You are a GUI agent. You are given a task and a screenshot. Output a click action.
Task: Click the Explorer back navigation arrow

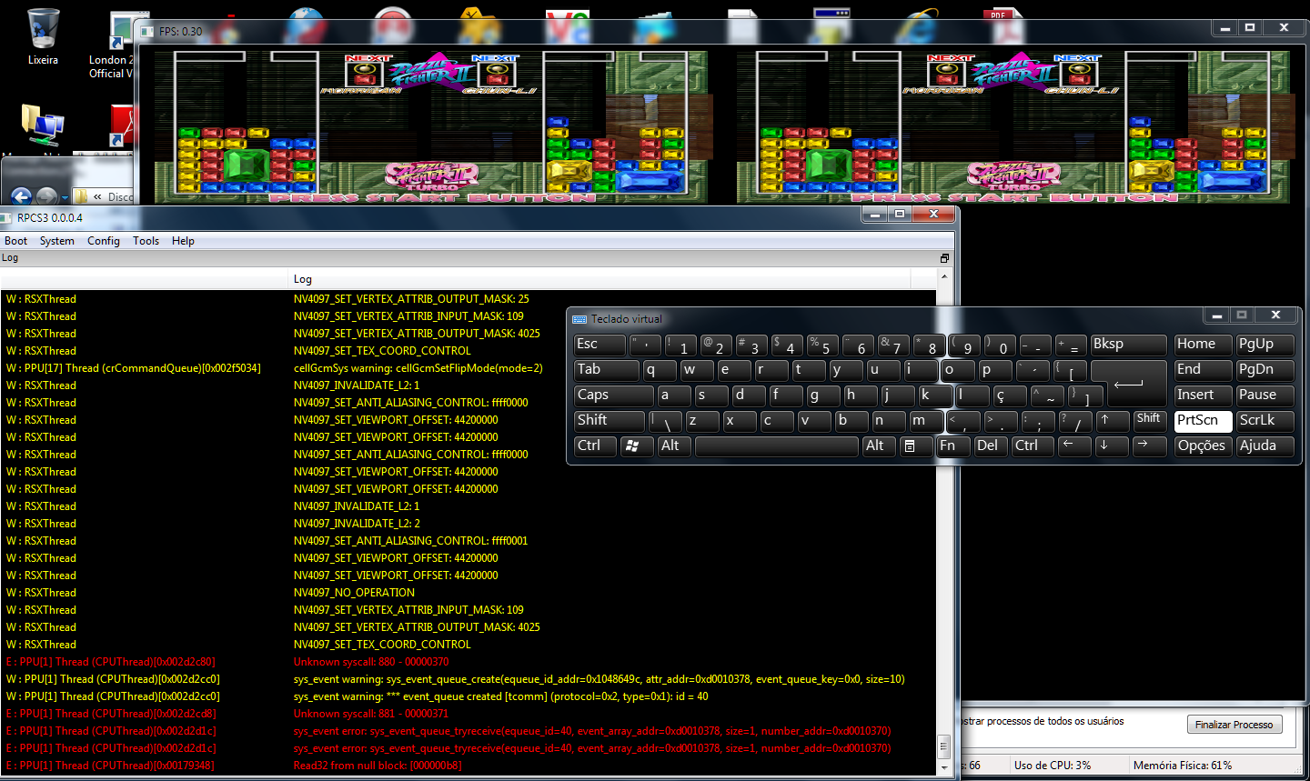pos(22,195)
